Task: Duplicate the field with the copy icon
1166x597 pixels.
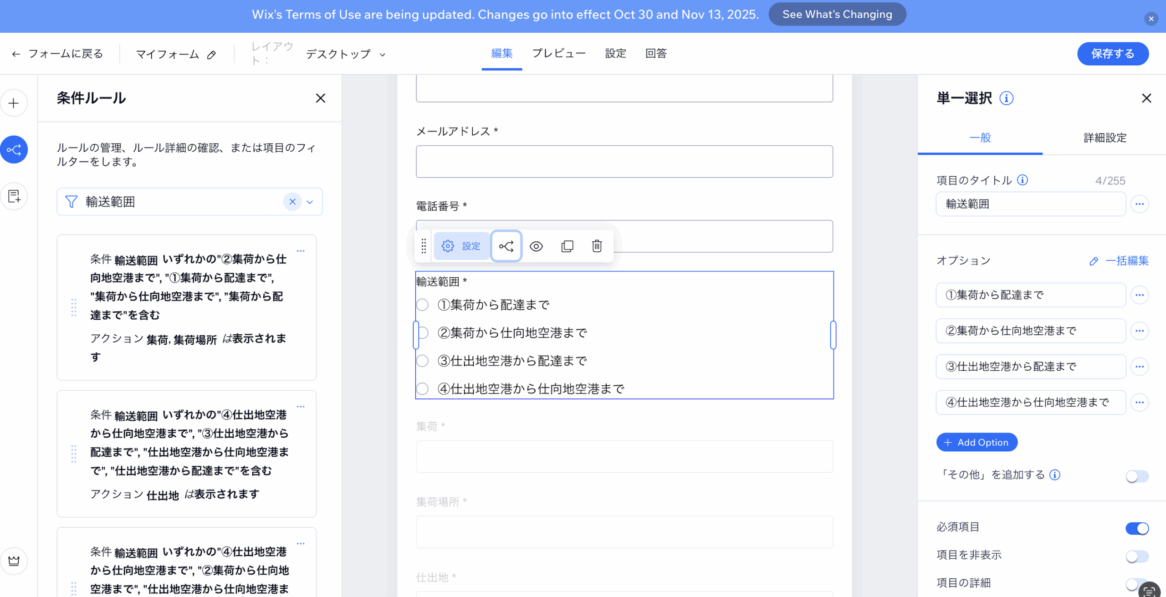Action: [567, 246]
